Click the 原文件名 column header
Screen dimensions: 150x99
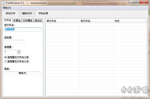click(62, 21)
